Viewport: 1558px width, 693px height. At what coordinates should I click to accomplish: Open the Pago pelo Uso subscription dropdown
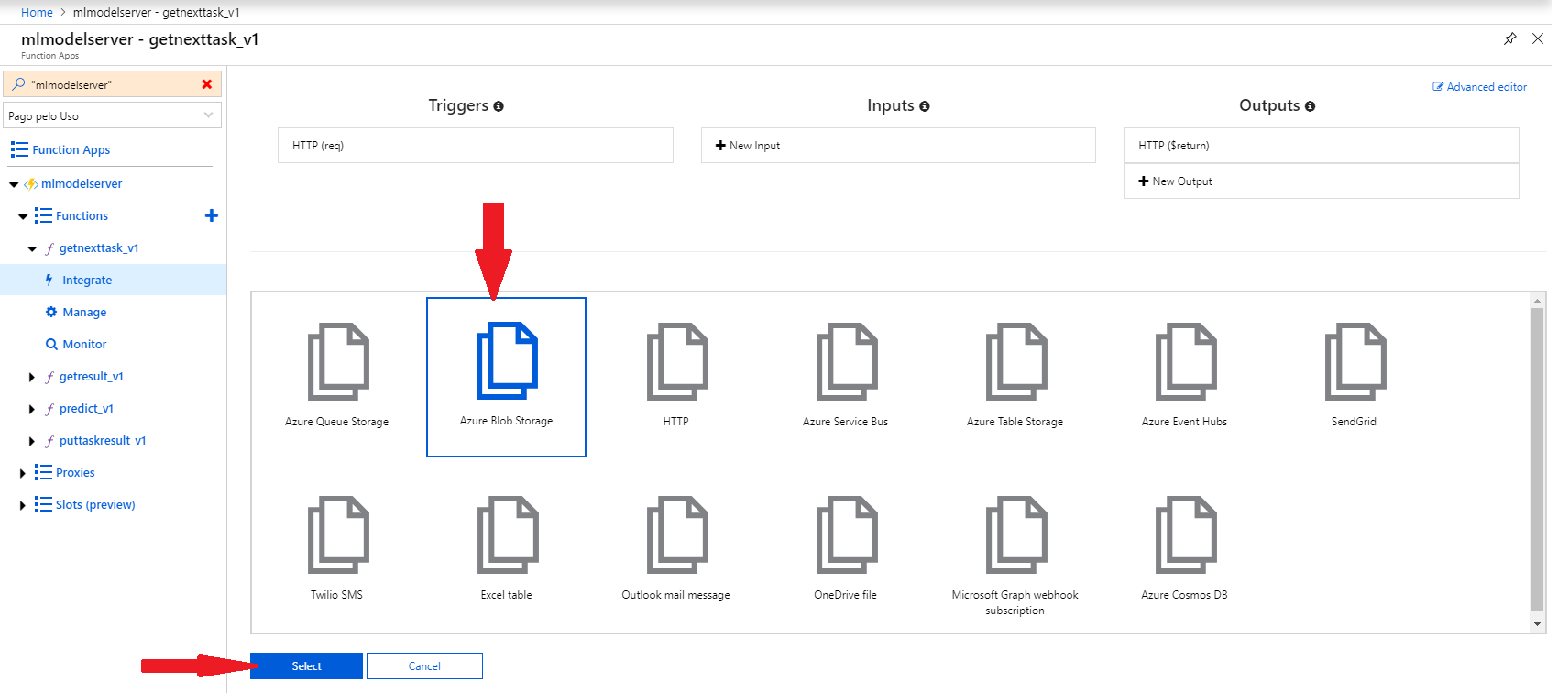(112, 115)
